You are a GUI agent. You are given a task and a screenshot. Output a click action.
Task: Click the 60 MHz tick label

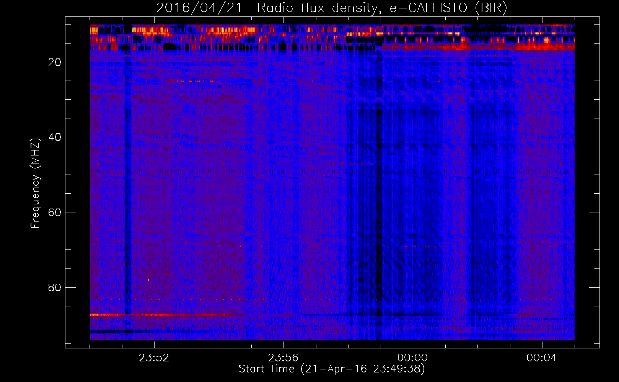[55, 212]
